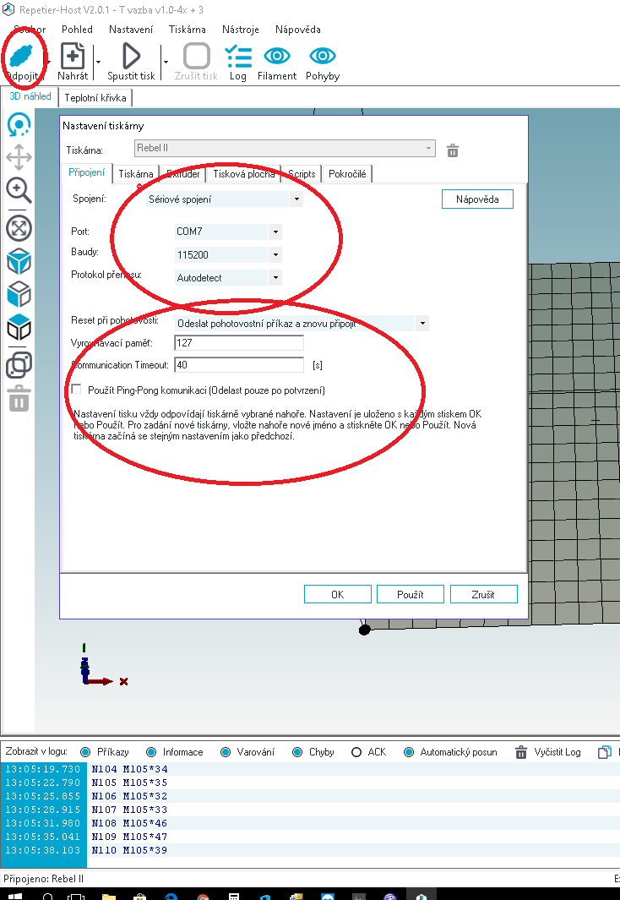
Task: Enable the Ping-Pong komunikaci checkbox
Action: click(x=77, y=390)
